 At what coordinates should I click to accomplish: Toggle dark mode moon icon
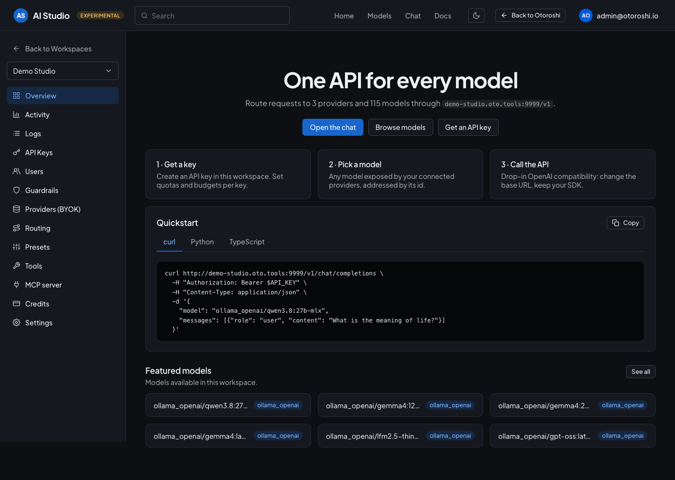(476, 16)
